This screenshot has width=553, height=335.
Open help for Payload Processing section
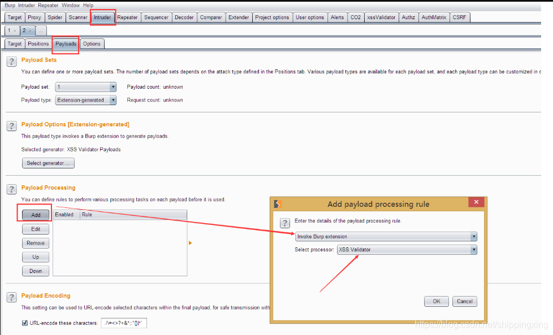click(11, 189)
